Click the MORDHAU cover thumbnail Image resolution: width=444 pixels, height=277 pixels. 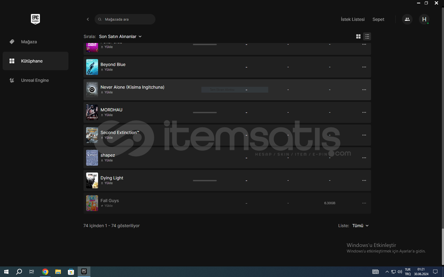(92, 112)
